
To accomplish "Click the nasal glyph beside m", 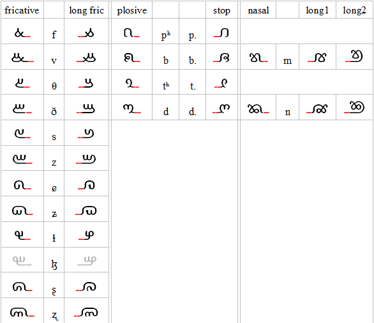I will tap(258, 58).
